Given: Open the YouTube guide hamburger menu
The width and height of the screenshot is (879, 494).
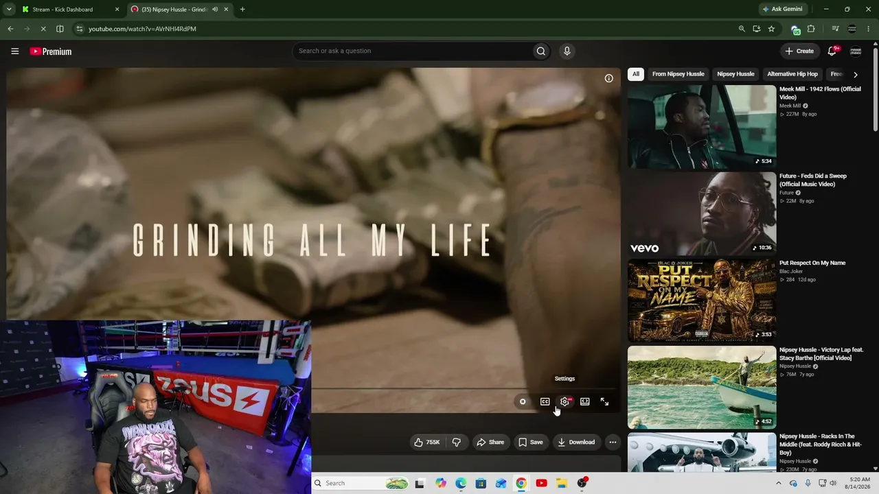Looking at the screenshot, I should [x=14, y=51].
